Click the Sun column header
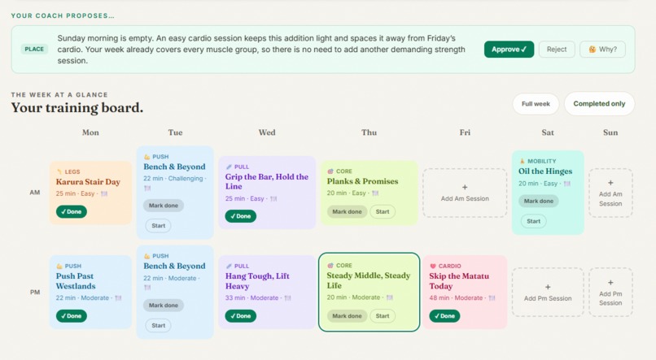Image resolution: width=656 pixels, height=360 pixels. click(x=610, y=132)
